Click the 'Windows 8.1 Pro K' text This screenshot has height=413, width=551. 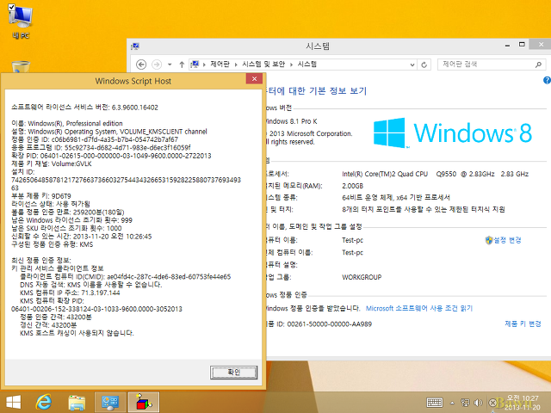point(292,121)
